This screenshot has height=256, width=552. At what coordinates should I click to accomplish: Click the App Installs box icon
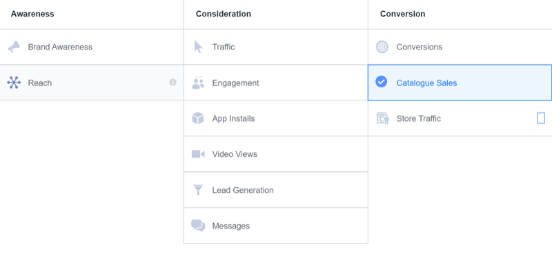198,118
